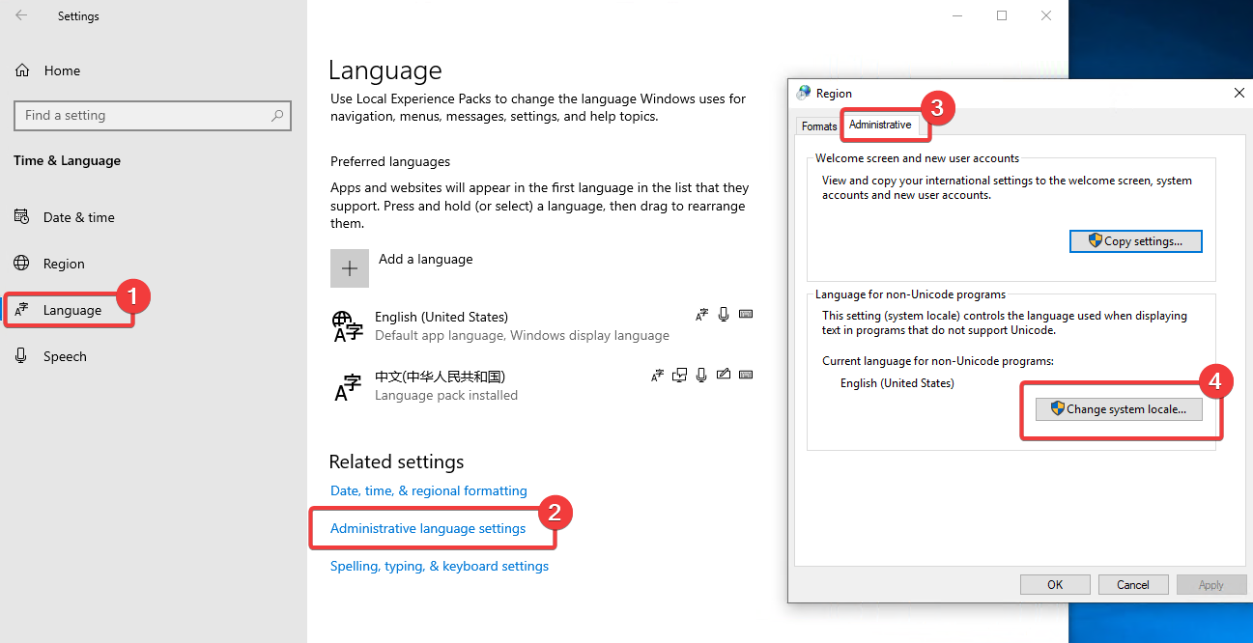Screen dimensions: 1253x643
Task: Close the Region dialog with the X
Action: click(1239, 93)
